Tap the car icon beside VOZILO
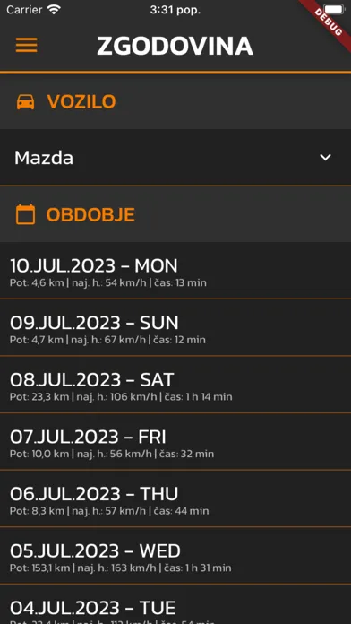This screenshot has height=624, width=351. (25, 102)
